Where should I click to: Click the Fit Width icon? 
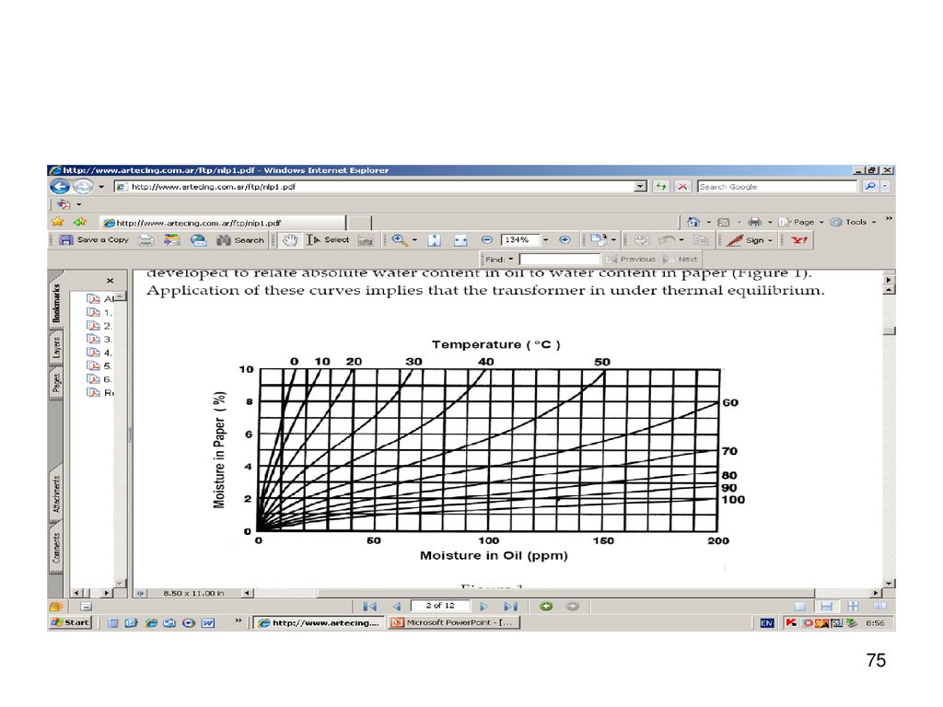460,240
